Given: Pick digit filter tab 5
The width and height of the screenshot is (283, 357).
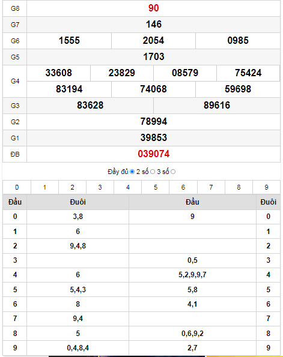Looking at the screenshot, I should [156, 187].
